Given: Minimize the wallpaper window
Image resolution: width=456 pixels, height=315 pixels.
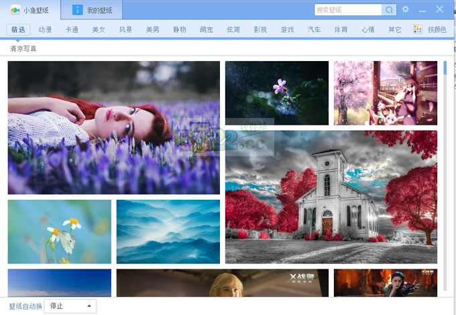Looking at the screenshot, I should pos(422,11).
